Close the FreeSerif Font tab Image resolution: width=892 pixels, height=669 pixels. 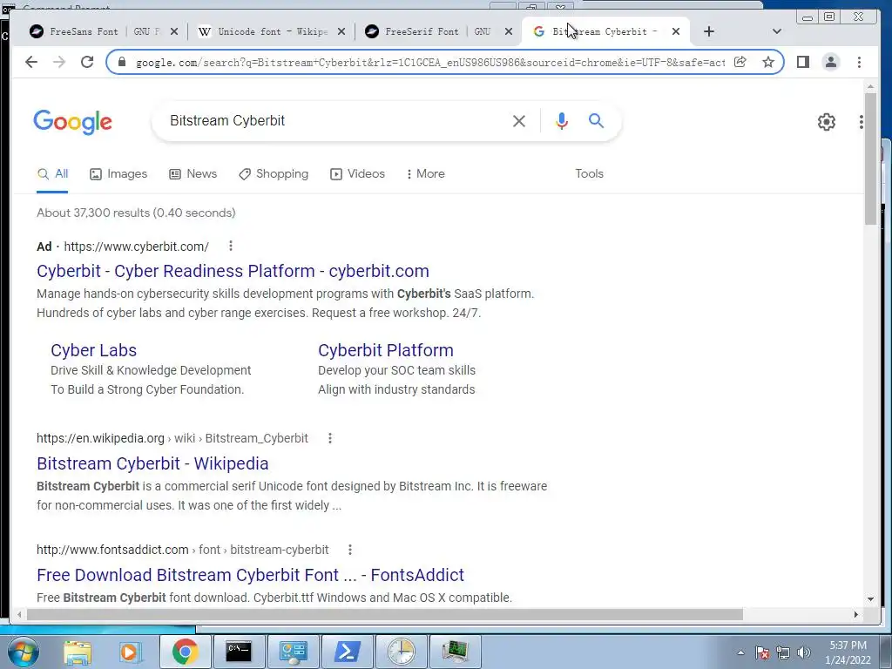(x=509, y=32)
